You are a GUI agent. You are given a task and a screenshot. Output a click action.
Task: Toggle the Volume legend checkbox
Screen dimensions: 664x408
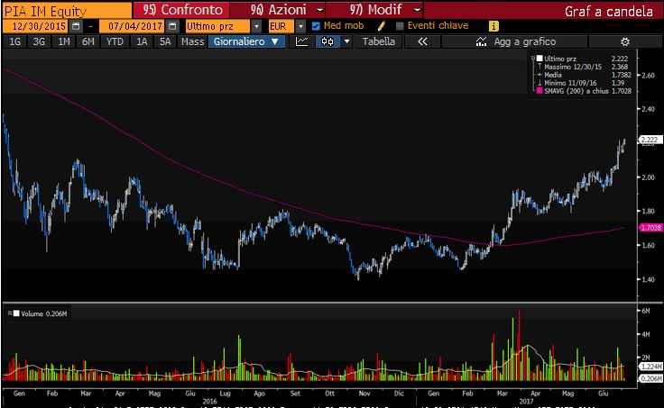9,313
